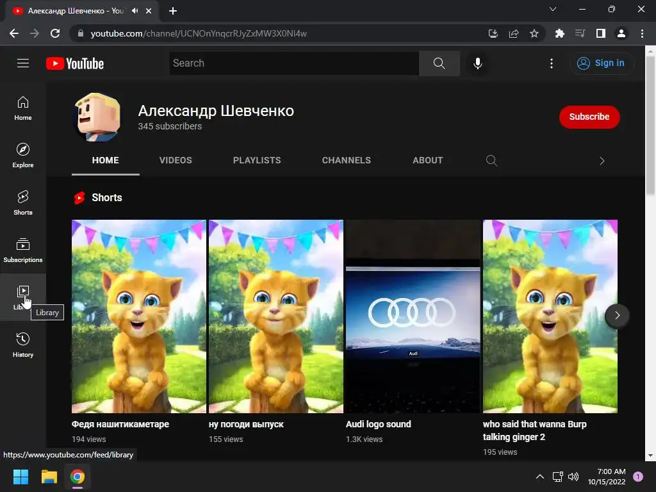Open thumbnail of 'ну погоди выпуск' short
The image size is (656, 492).
tap(276, 316)
